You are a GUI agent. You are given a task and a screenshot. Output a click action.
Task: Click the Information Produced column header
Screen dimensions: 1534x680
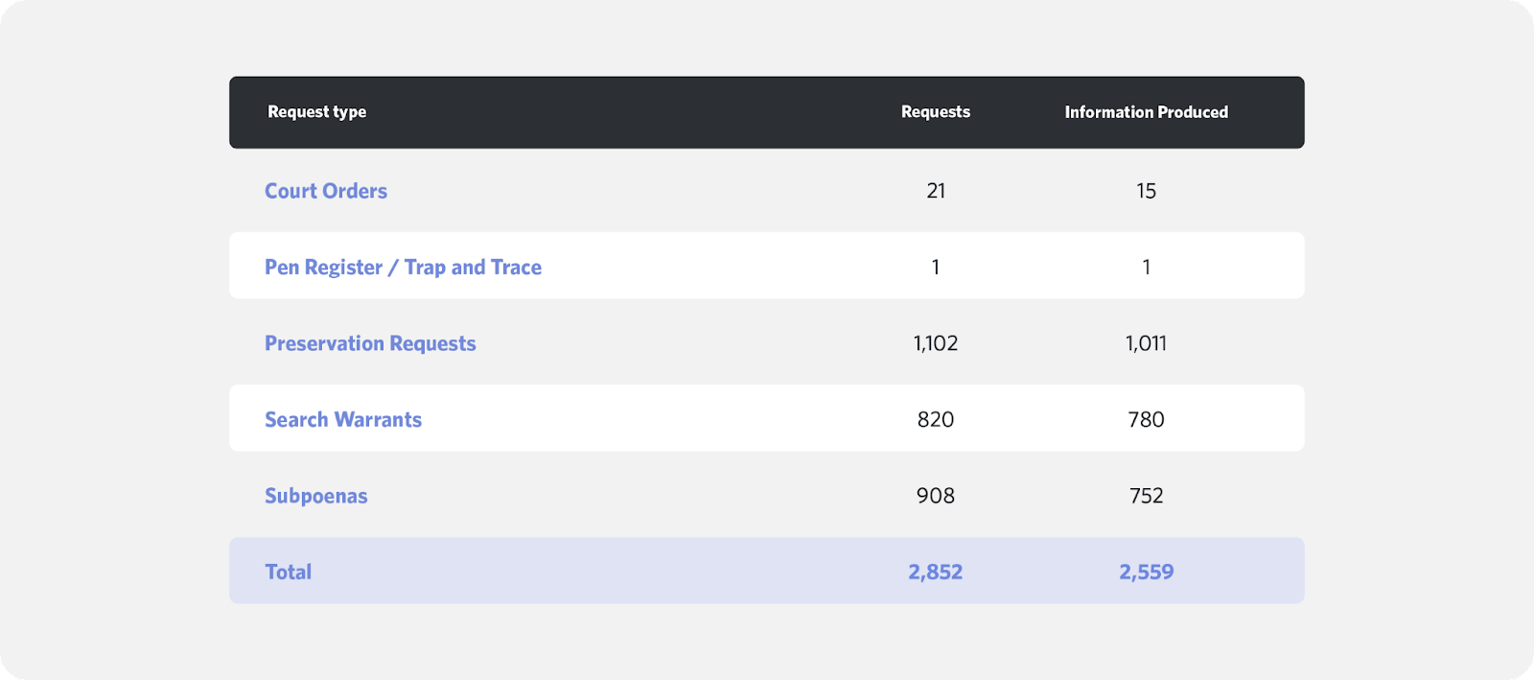point(1146,112)
